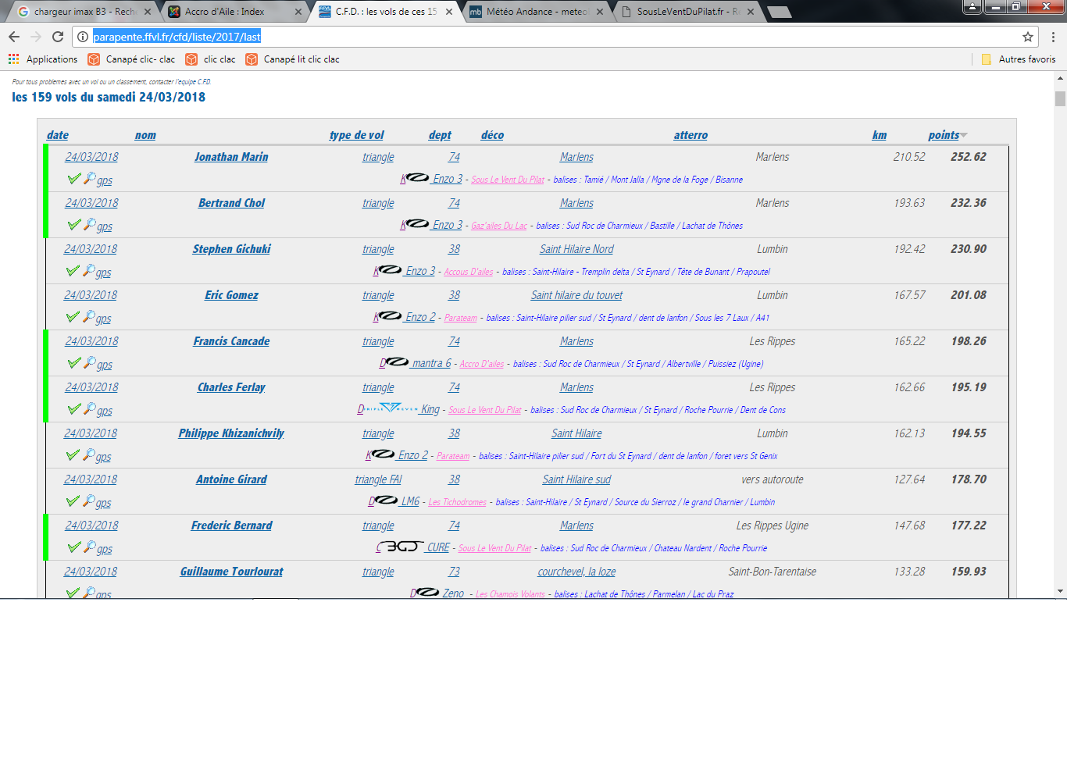Click the browser back arrow button
This screenshot has width=1067, height=759.
coord(14,37)
